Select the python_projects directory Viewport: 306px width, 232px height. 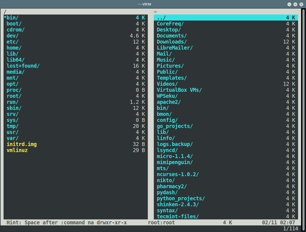pos(181,198)
